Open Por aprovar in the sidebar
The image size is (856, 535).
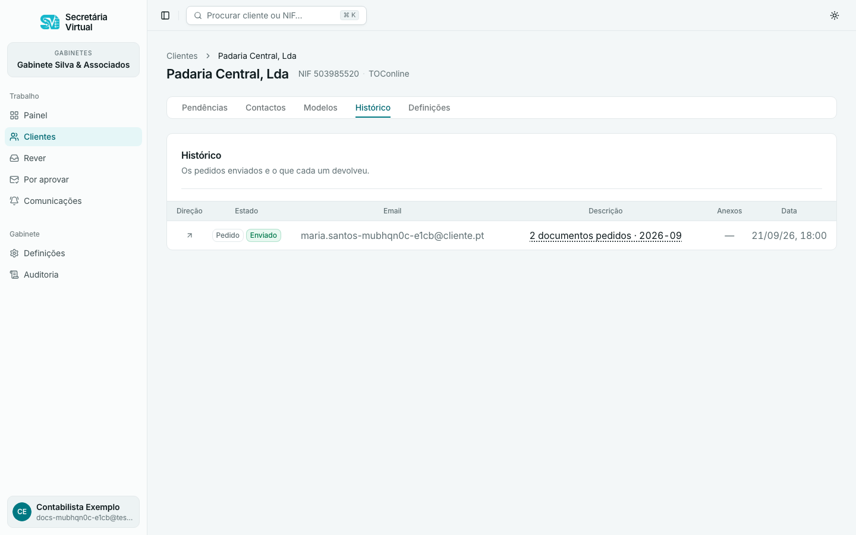(73, 180)
